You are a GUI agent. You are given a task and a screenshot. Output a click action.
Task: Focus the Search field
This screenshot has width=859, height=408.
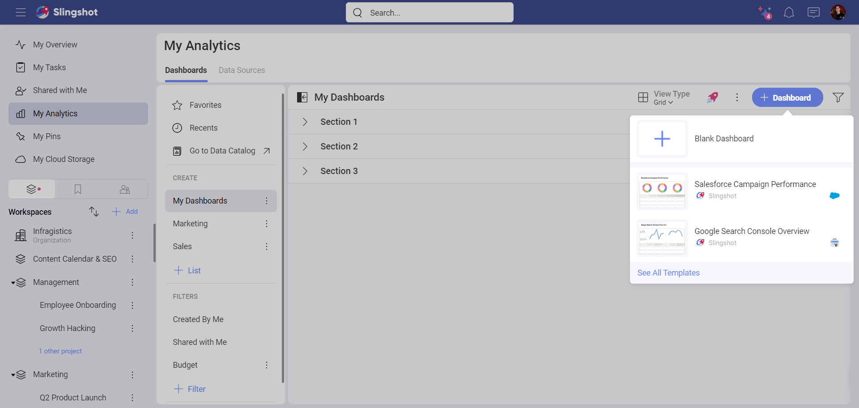click(x=429, y=13)
